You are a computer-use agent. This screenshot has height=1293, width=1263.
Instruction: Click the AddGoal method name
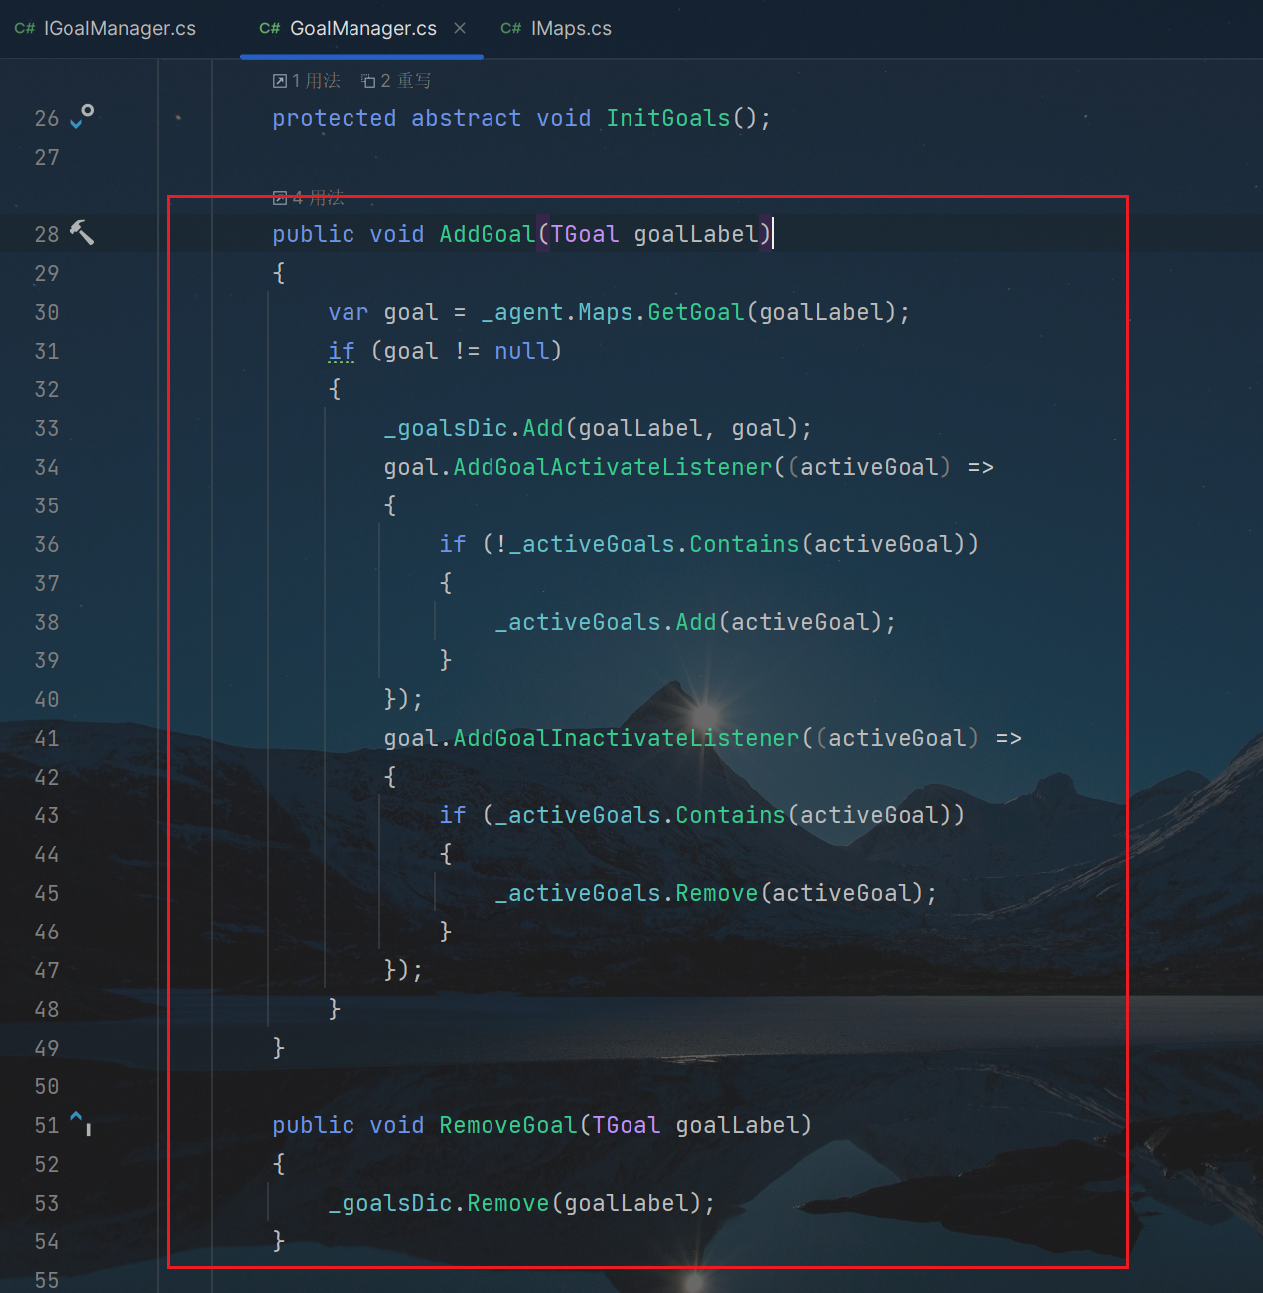[x=487, y=234]
